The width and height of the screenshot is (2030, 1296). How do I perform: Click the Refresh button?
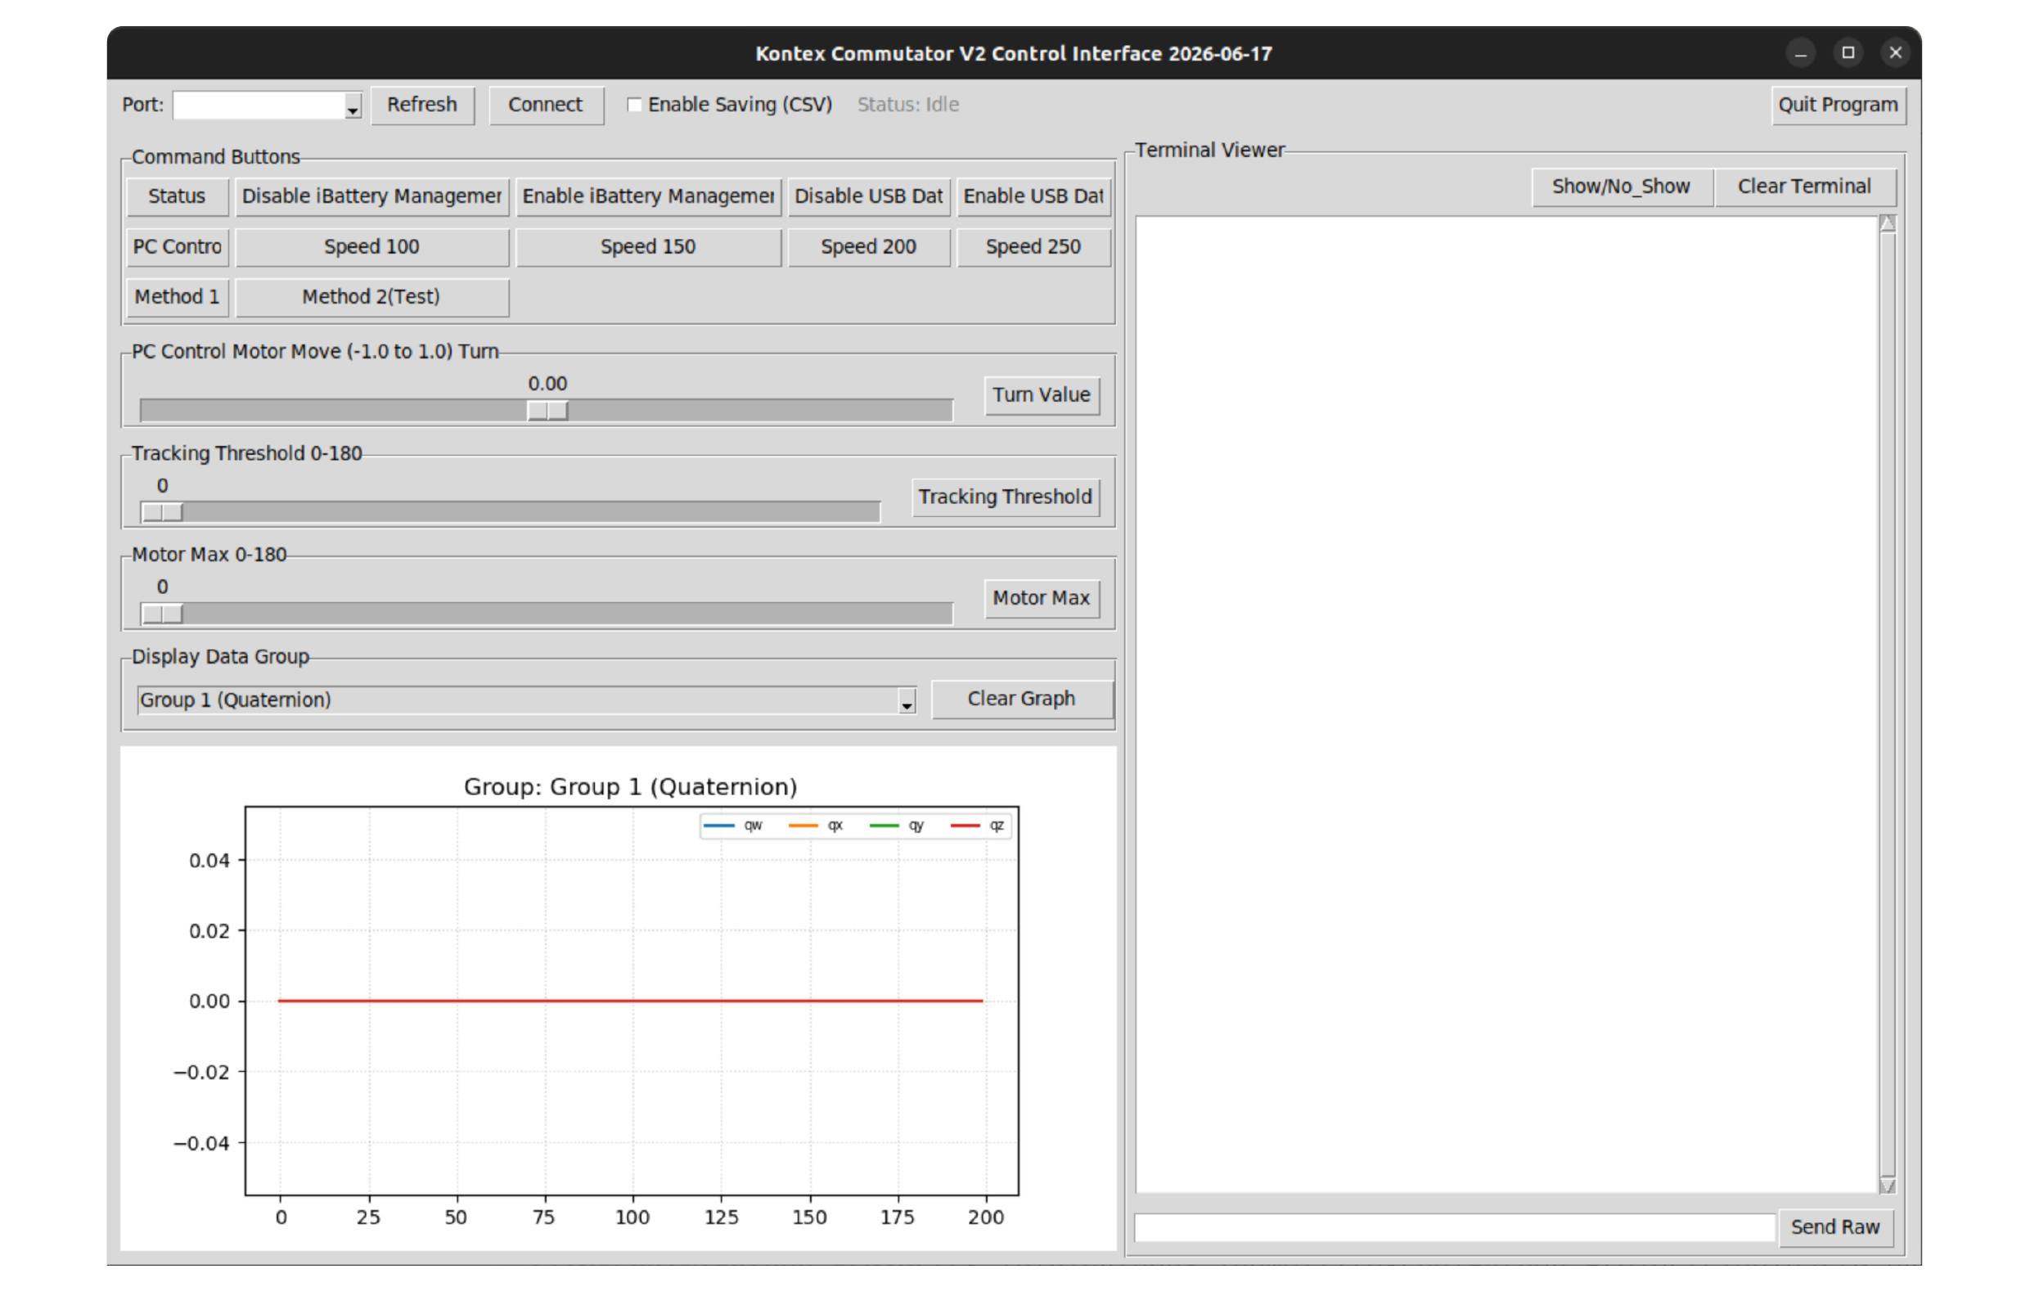(x=422, y=106)
